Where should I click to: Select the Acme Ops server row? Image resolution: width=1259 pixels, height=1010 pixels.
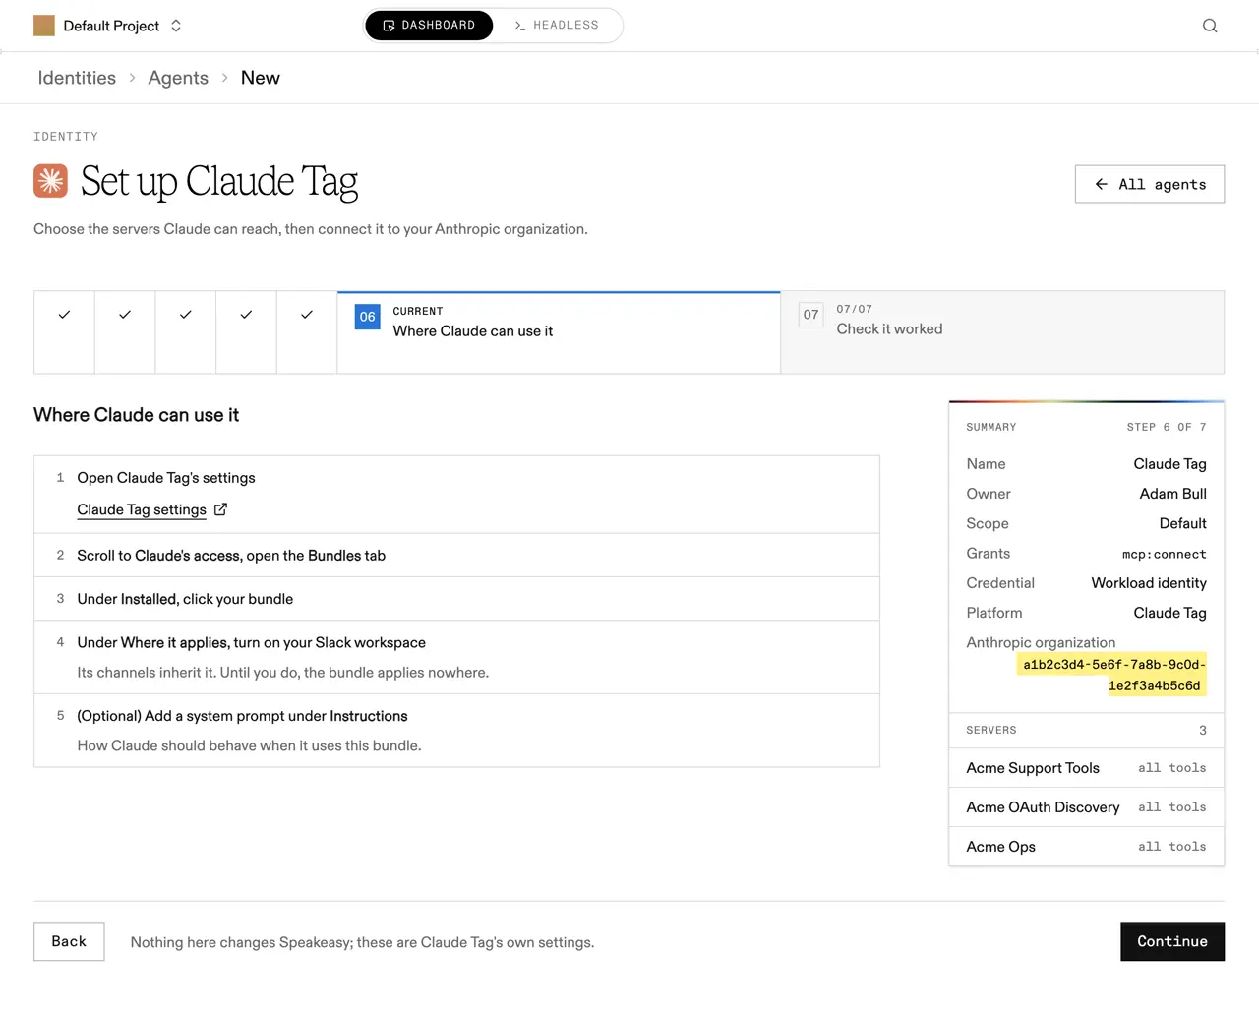(1086, 847)
